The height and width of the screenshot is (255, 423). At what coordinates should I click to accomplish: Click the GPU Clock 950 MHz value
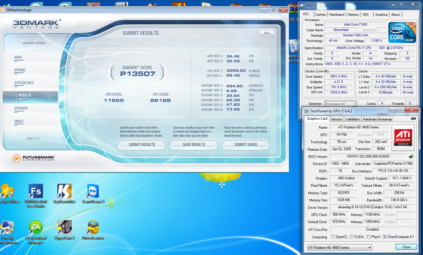tap(339, 214)
